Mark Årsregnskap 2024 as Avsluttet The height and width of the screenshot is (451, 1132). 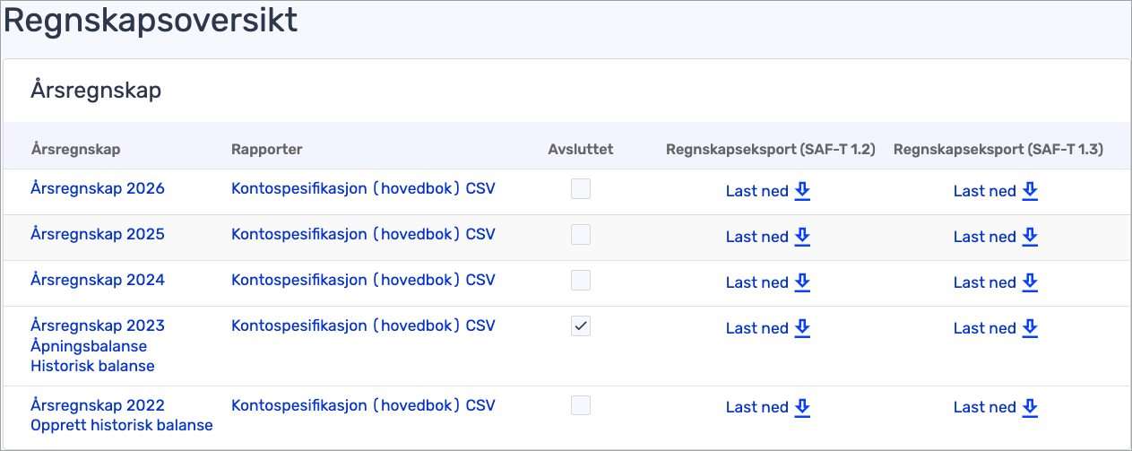pos(581,281)
